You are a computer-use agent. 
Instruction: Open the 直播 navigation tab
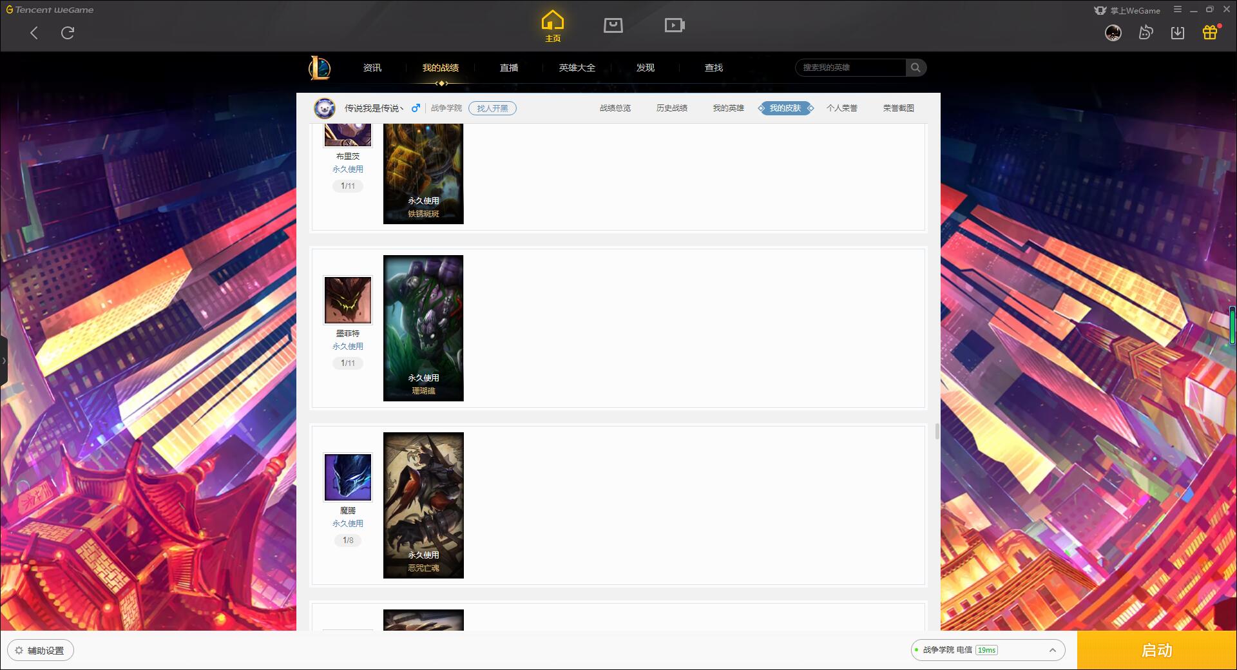[509, 68]
